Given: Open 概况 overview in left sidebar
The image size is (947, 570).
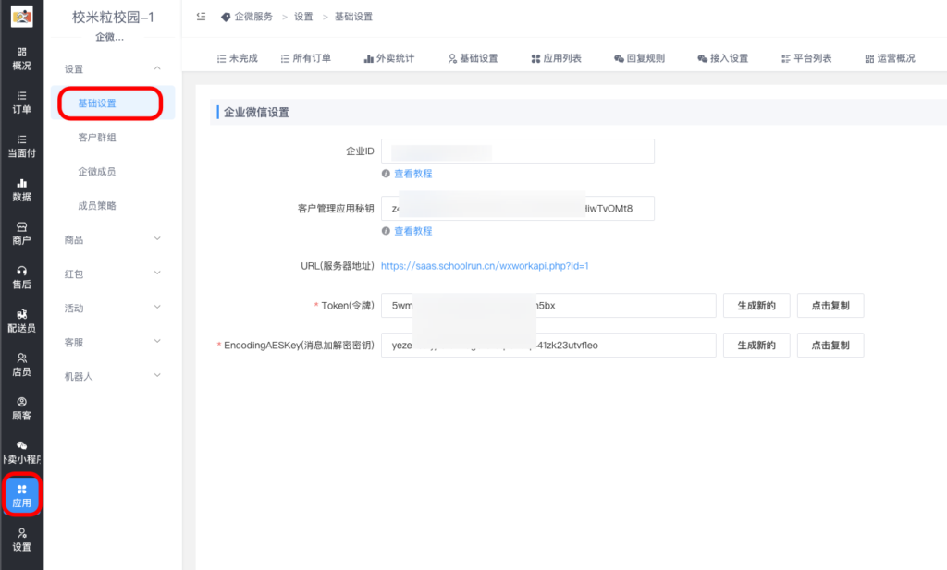Looking at the screenshot, I should point(21,58).
